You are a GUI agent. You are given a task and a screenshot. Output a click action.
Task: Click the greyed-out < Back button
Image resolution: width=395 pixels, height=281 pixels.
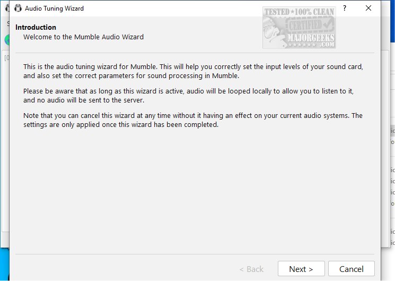pyautogui.click(x=251, y=269)
